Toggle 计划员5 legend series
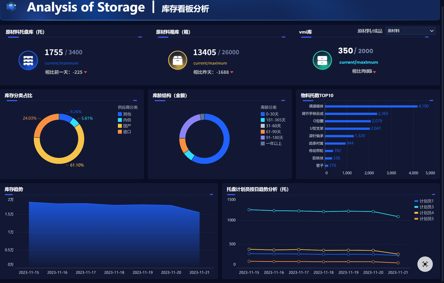The height and width of the screenshot is (283, 444). pyautogui.click(x=424, y=219)
